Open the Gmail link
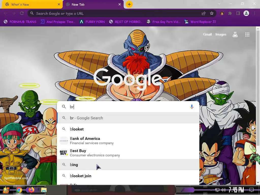The height and width of the screenshot is (195, 260). (207, 34)
